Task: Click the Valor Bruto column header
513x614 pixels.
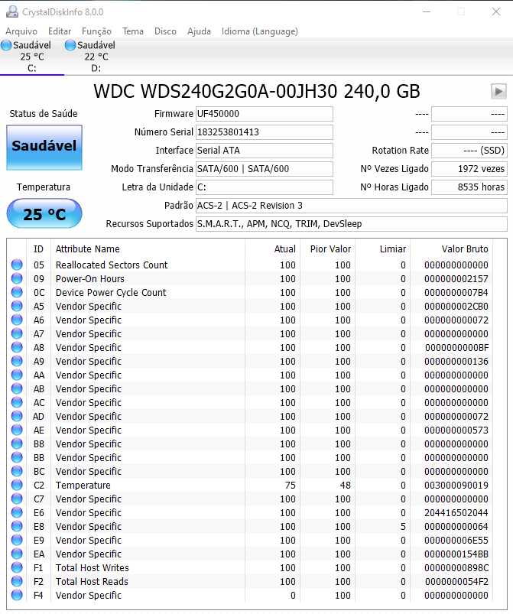Action: [452, 249]
